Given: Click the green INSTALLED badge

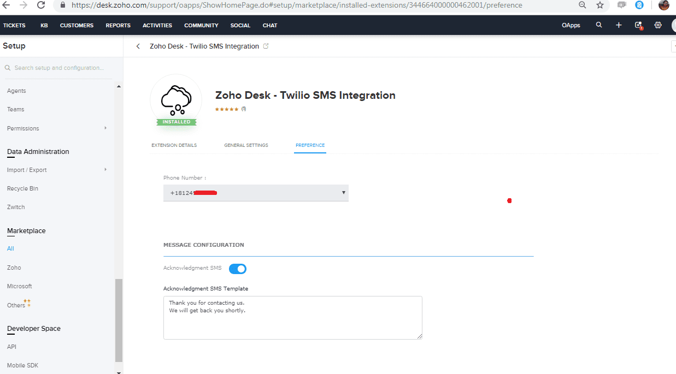Looking at the screenshot, I should tap(176, 122).
